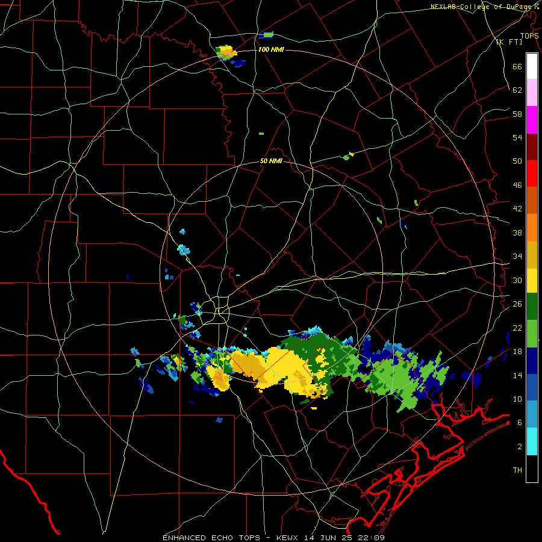Click the '6' legend value
This screenshot has width=542, height=542.
point(520,422)
